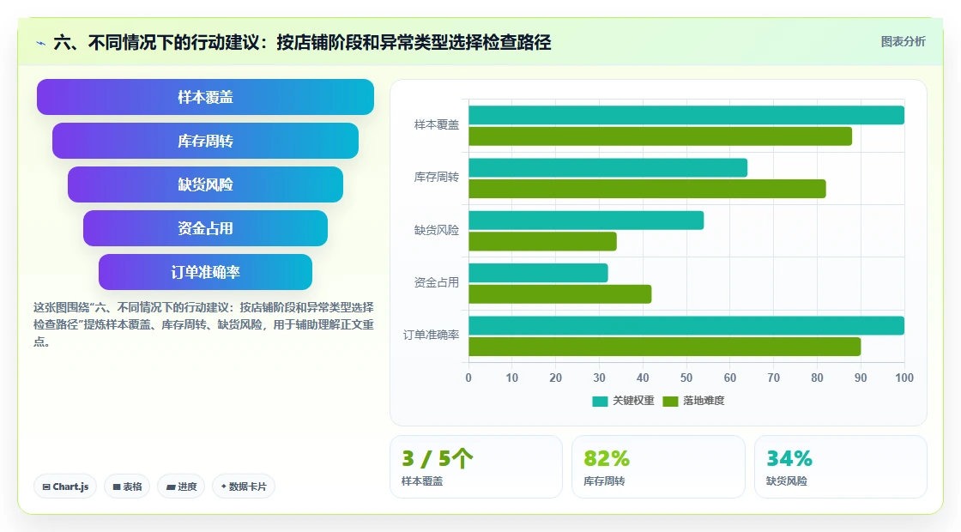Open the 3 / 5个 样本覆盖 data card
The height and width of the screenshot is (532, 961).
coord(476,467)
